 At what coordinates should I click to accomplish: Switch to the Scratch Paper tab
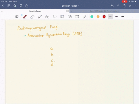coord(35,11)
